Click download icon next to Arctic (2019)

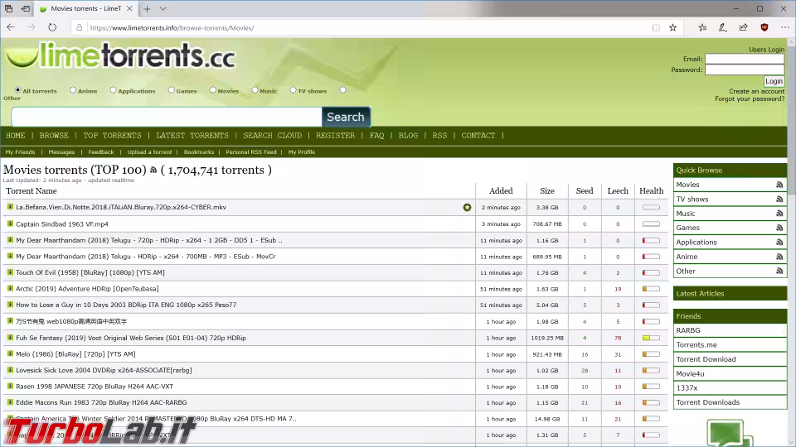(10, 288)
